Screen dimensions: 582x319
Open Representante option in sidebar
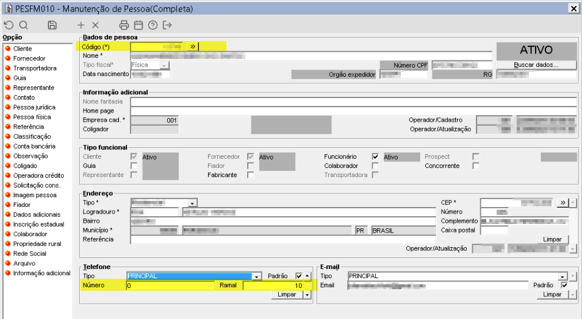tap(34, 88)
